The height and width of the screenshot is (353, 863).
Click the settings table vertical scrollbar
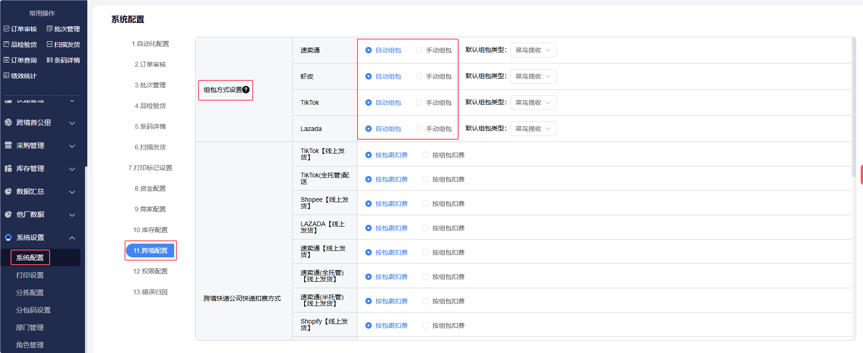853,110
